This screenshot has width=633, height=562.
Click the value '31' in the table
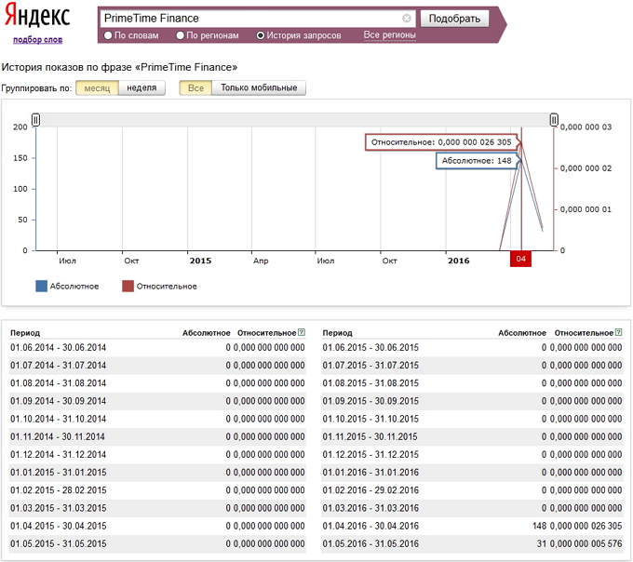[542, 543]
